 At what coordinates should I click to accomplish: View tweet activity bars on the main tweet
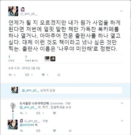(59, 75)
